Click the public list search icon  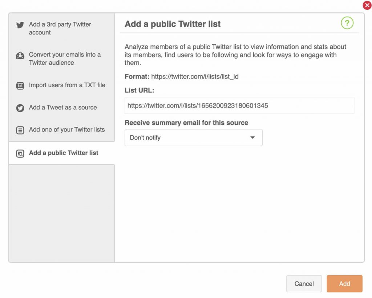20,153
